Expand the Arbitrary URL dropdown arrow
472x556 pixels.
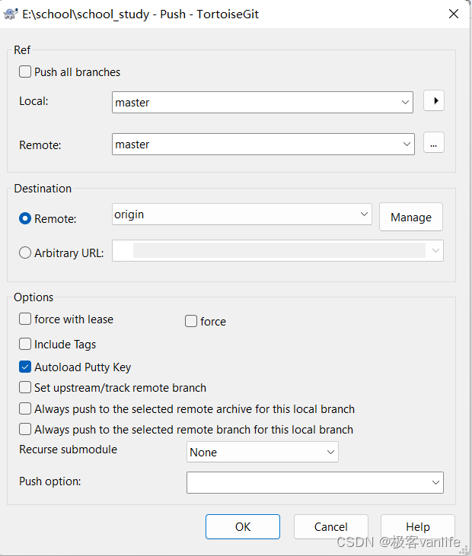pyautogui.click(x=435, y=251)
